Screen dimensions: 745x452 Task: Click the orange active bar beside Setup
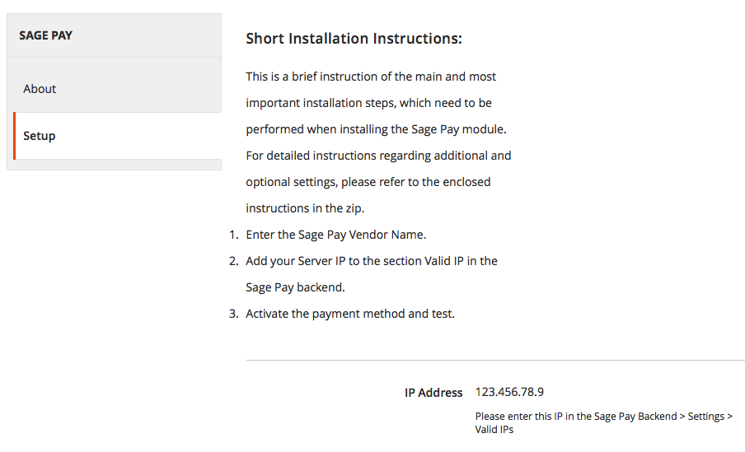[15, 136]
